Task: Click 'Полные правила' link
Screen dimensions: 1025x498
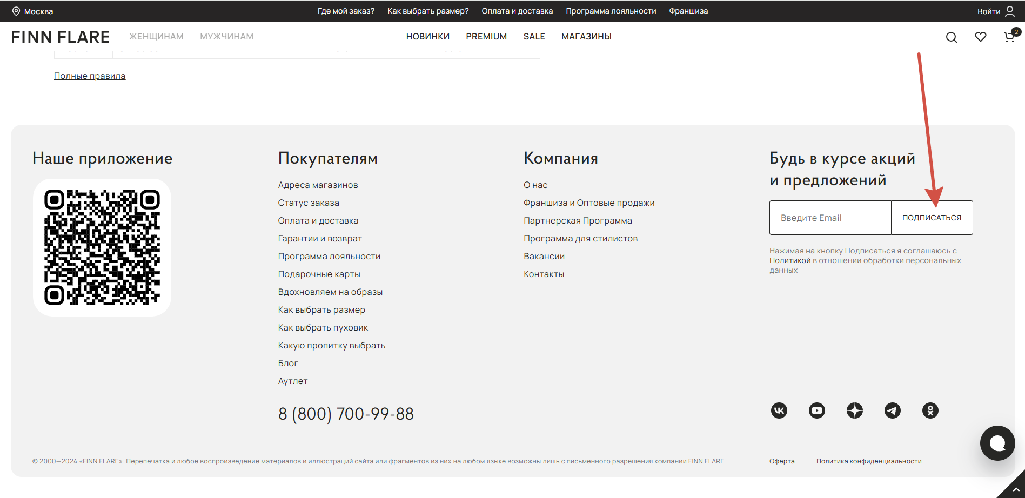Action: tap(90, 76)
